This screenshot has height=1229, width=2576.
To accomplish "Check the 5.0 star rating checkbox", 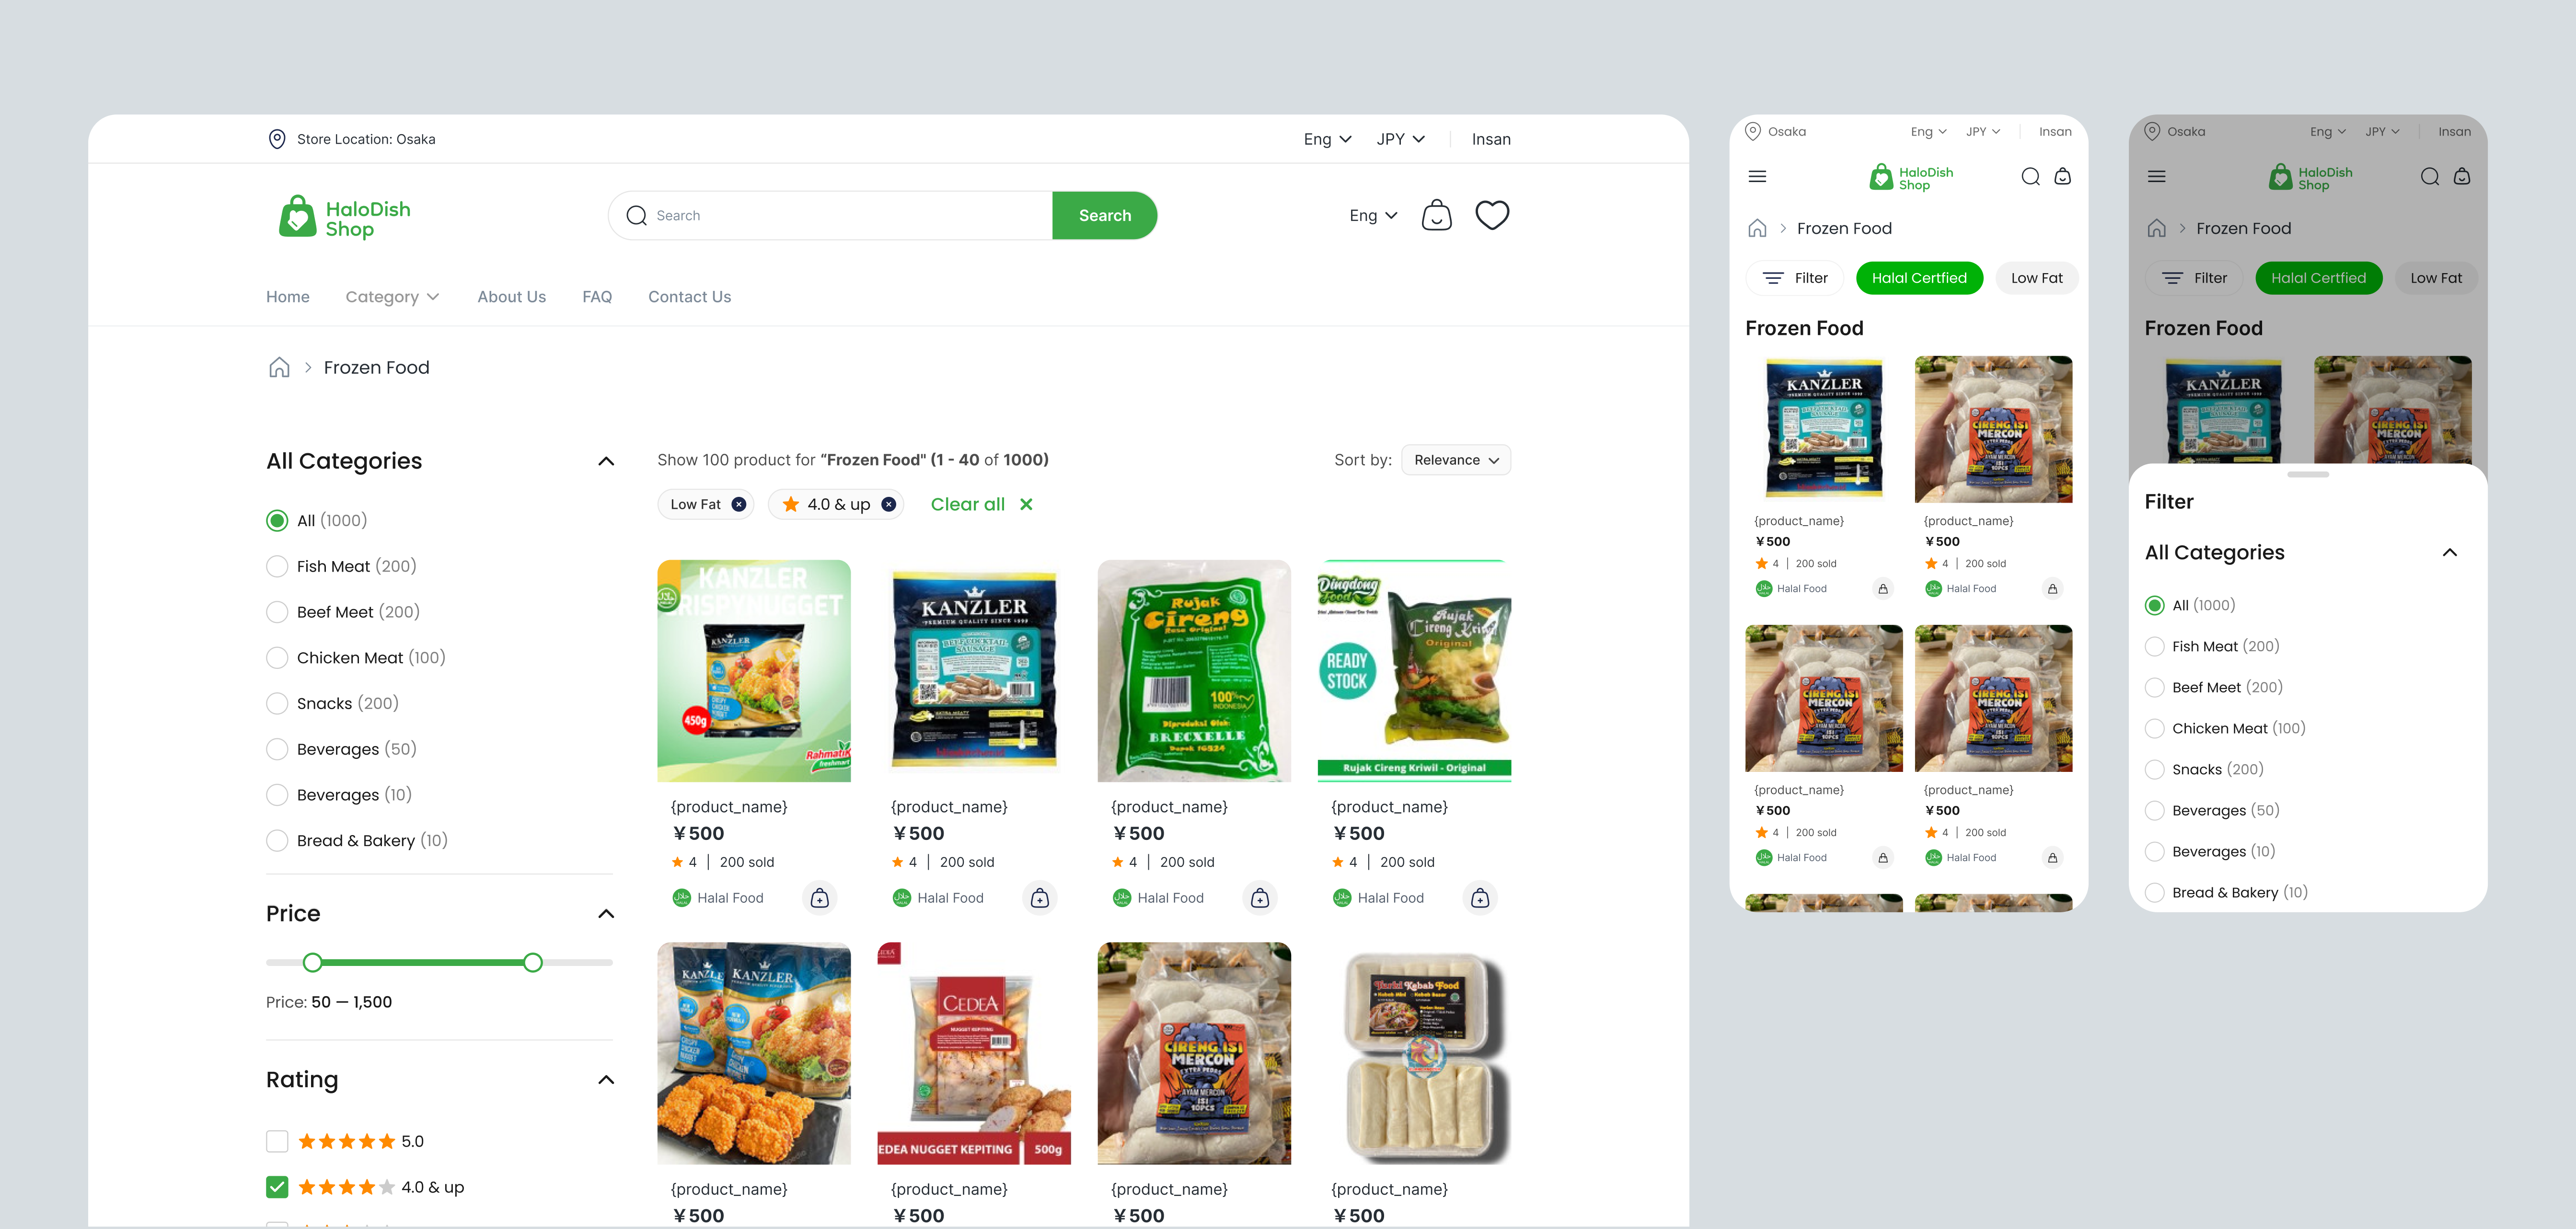I will (277, 1141).
